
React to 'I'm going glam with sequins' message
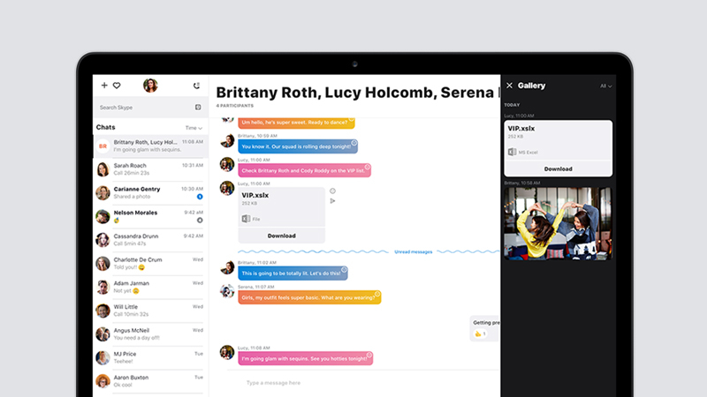click(369, 356)
